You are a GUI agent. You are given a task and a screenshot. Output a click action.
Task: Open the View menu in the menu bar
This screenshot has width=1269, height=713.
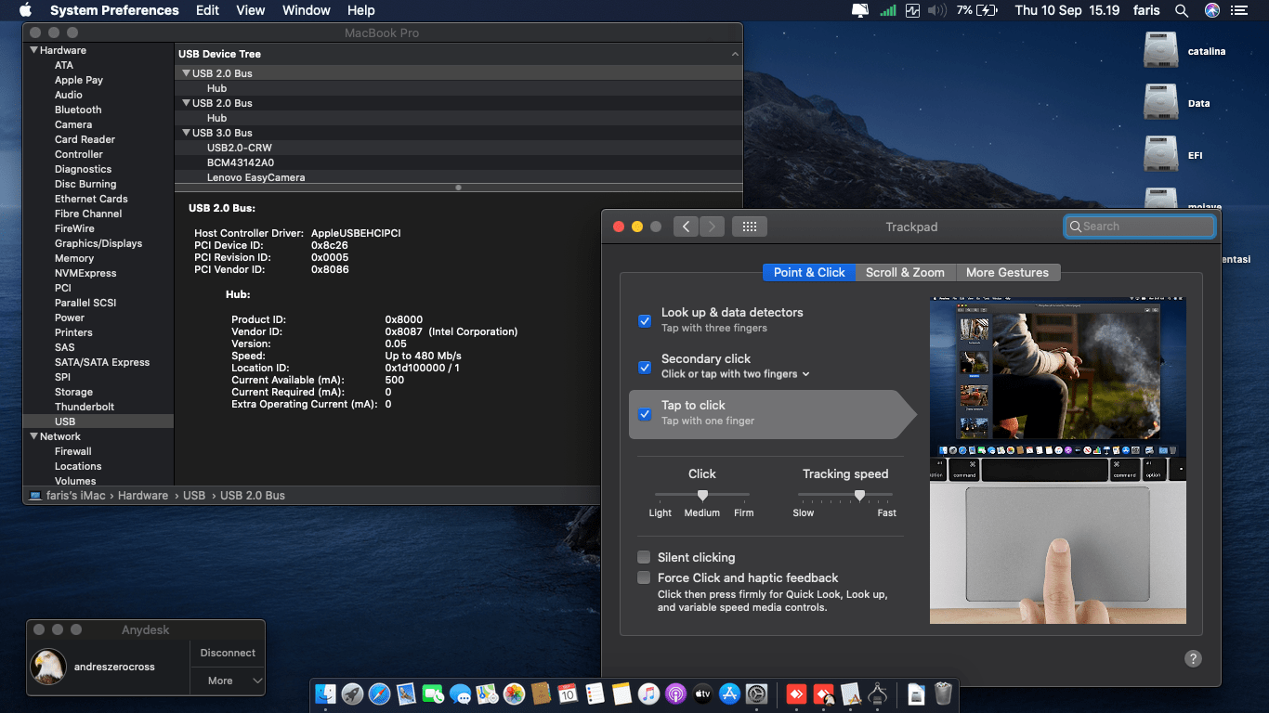click(251, 10)
